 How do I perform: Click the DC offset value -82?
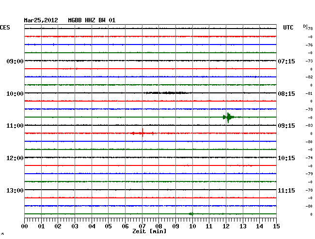click(309, 77)
